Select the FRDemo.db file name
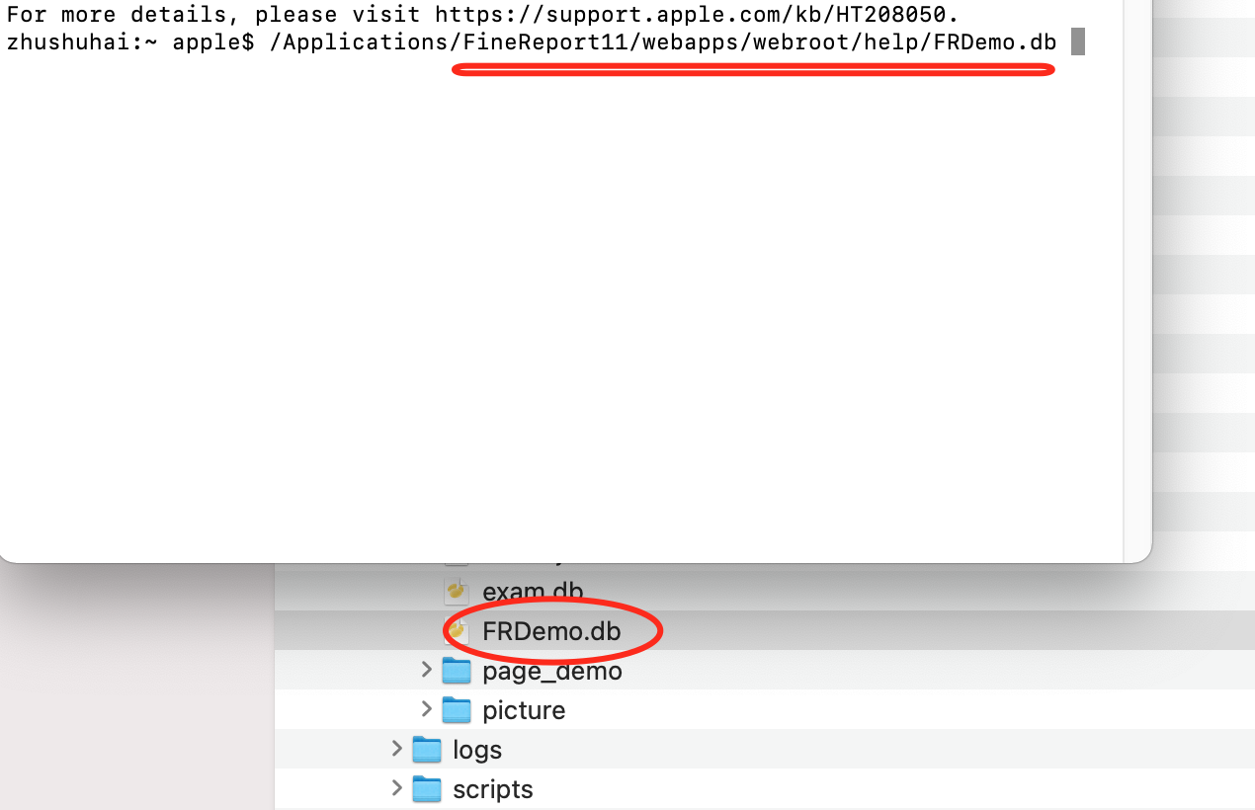The width and height of the screenshot is (1255, 810). (551, 631)
